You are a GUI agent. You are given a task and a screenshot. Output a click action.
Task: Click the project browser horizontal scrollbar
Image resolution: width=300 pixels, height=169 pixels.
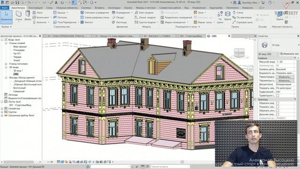19,162
